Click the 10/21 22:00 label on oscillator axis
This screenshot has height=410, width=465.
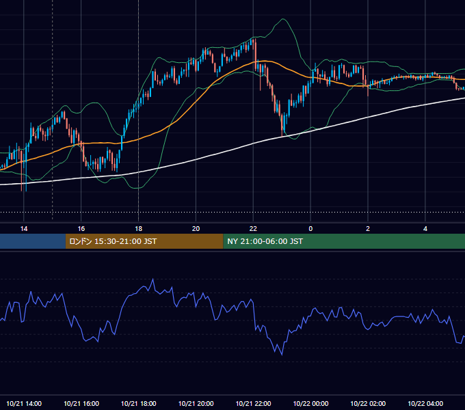click(x=253, y=403)
